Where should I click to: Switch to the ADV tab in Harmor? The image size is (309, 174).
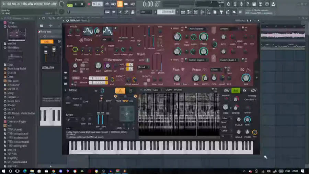253,90
